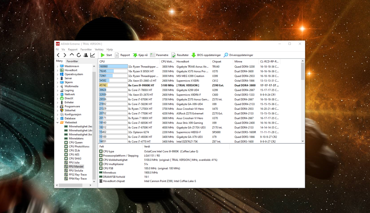Viewport: 370px width, 213px height.
Task: Open the Fil menu
Action: (57, 49)
